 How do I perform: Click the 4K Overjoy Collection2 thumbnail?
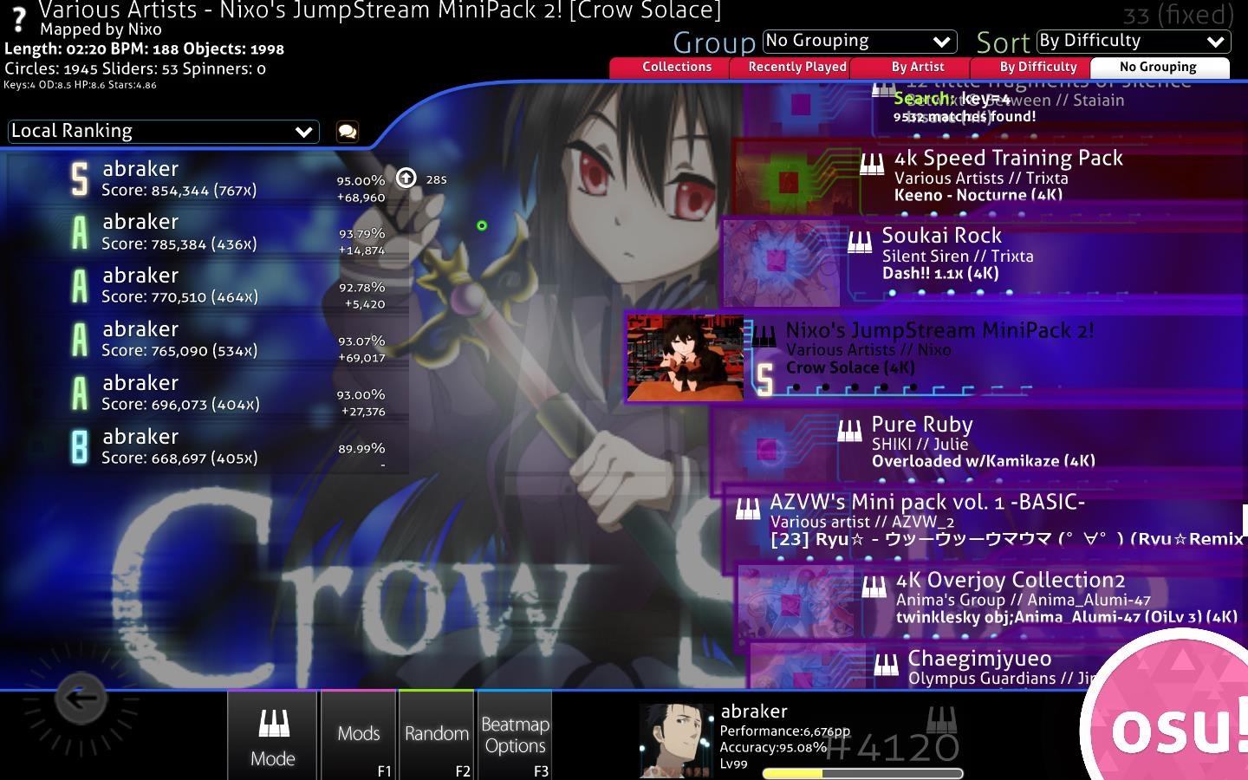click(796, 601)
